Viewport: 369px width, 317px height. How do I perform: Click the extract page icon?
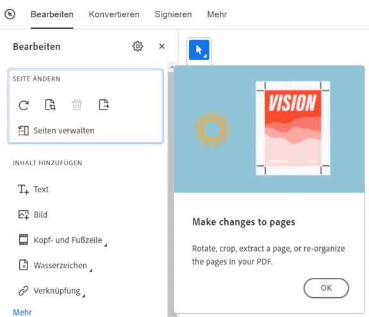[104, 105]
